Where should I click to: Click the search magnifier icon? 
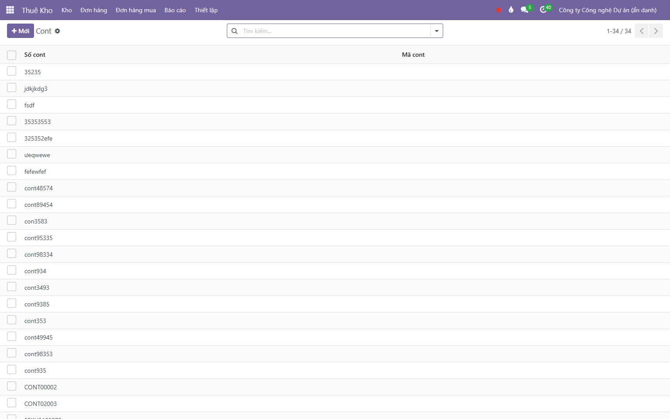tap(235, 31)
